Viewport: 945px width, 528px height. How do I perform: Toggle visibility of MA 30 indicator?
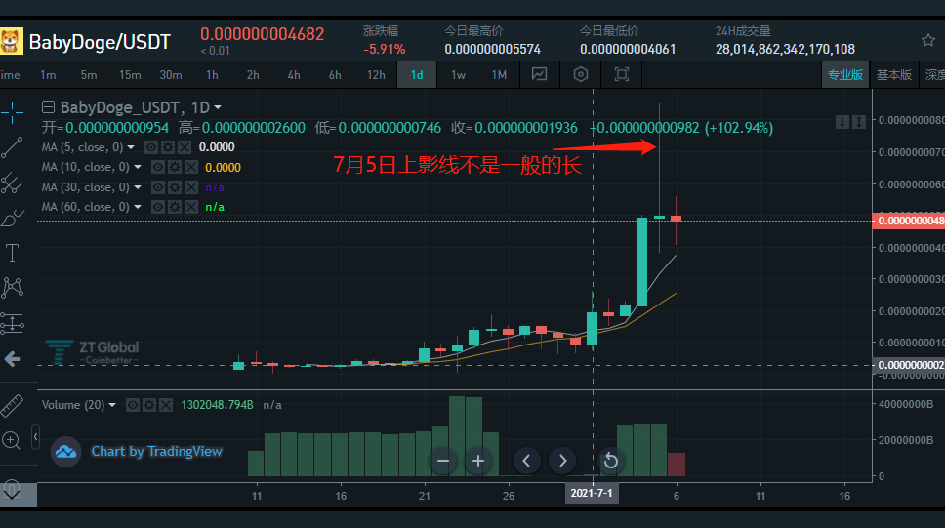158,187
